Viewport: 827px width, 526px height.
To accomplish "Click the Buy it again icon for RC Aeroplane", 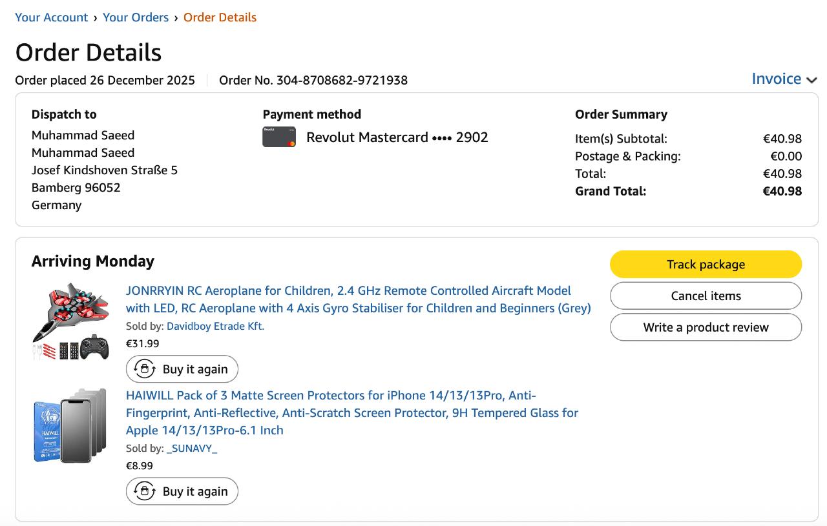I will (x=145, y=369).
